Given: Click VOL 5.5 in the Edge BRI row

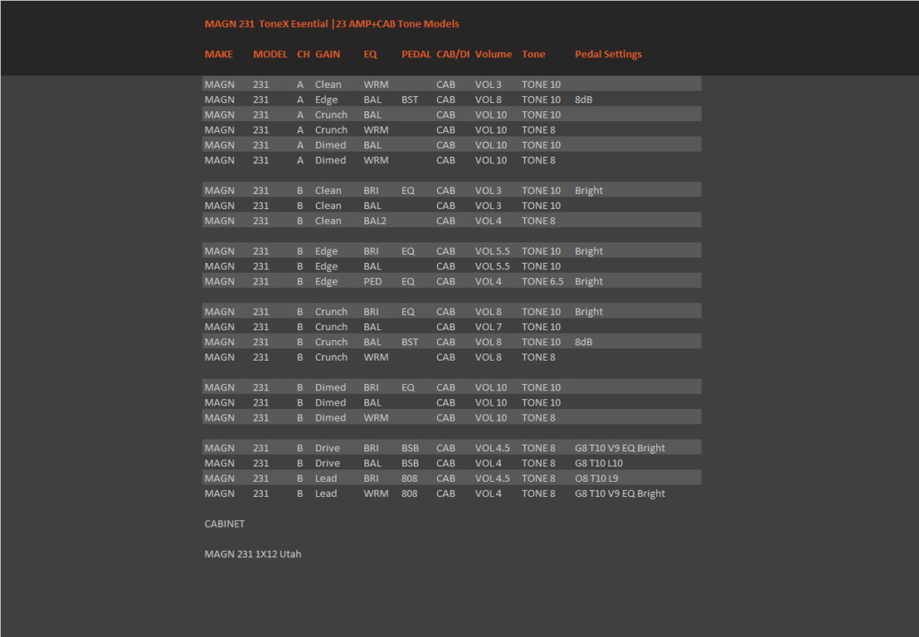Looking at the screenshot, I should tap(493, 251).
